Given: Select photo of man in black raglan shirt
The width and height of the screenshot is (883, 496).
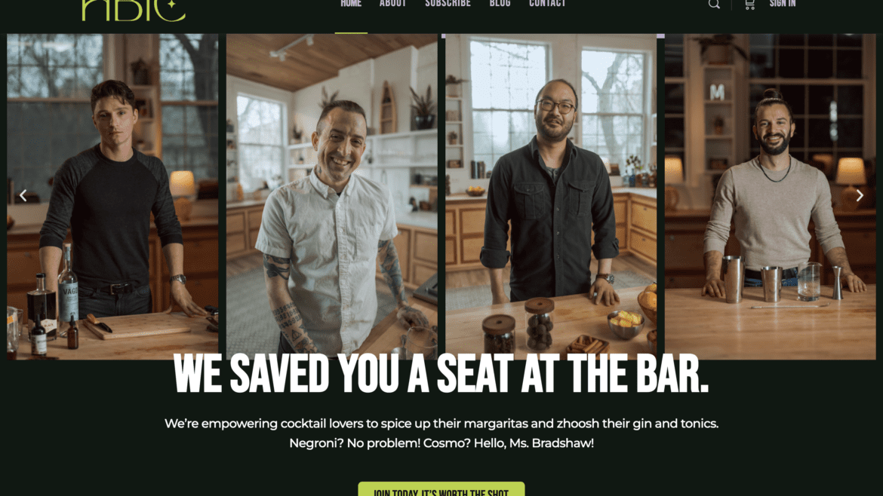Looking at the screenshot, I should (112, 196).
